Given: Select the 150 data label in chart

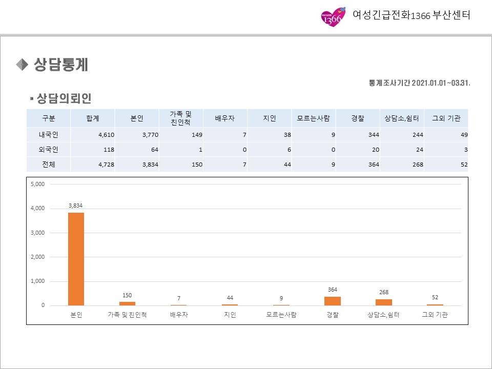Looking at the screenshot, I should click(127, 295).
